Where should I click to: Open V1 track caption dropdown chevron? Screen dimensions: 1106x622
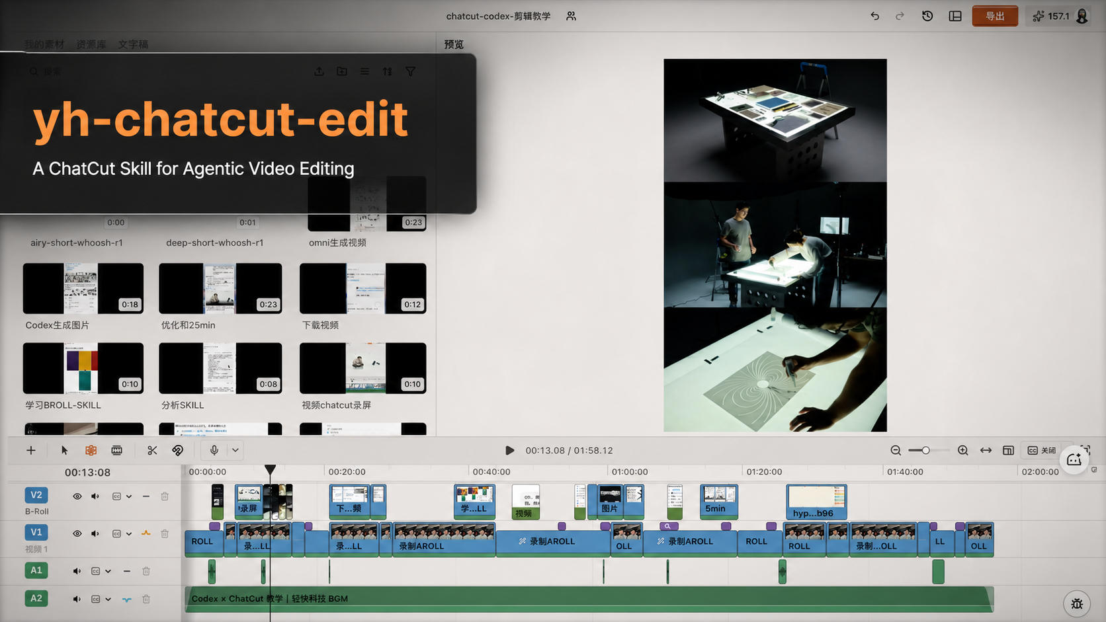tap(129, 533)
